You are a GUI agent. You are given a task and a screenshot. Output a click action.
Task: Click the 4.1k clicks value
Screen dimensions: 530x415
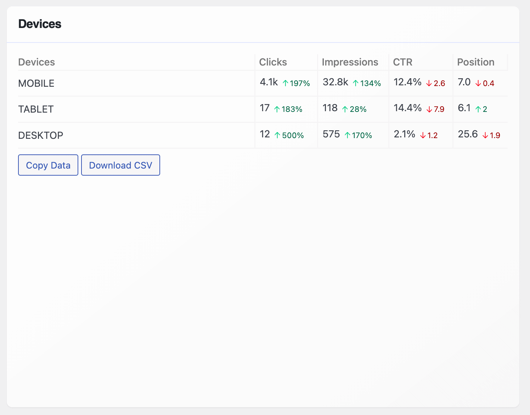tap(269, 82)
